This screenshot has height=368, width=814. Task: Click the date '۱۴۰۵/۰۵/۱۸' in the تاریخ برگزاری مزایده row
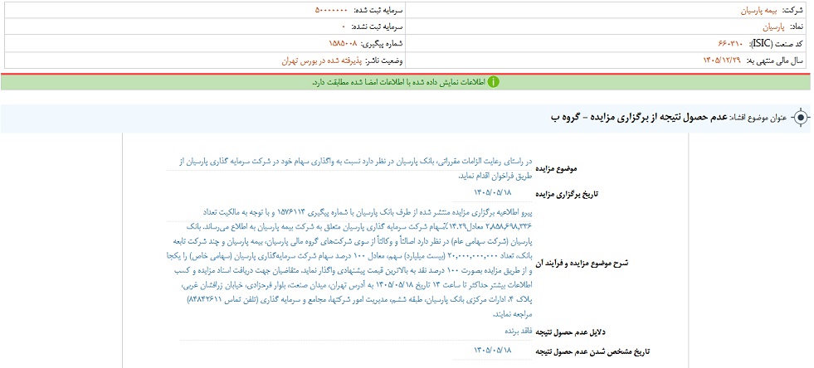[492, 193]
